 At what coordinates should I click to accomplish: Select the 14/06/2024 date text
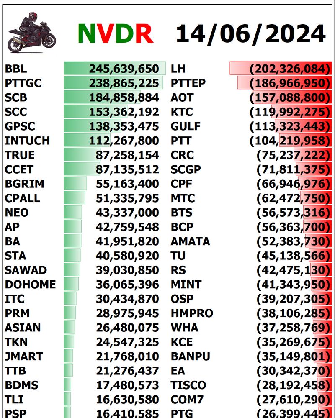click(x=250, y=33)
